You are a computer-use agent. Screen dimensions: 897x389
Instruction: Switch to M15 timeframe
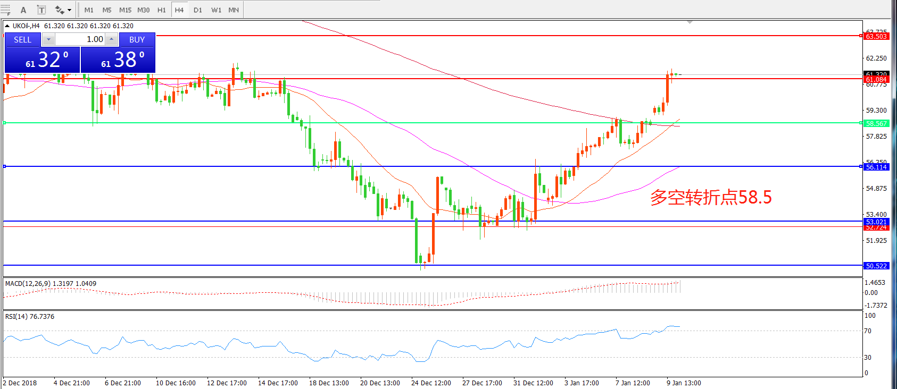click(125, 10)
